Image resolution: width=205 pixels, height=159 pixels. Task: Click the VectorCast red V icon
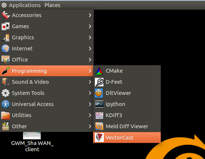[99, 138]
